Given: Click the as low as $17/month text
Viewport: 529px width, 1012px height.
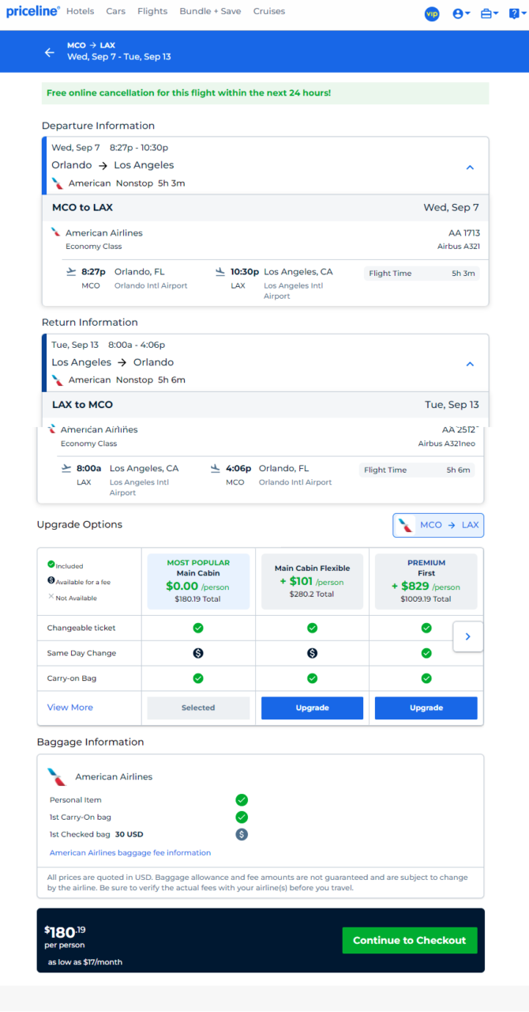Looking at the screenshot, I should (85, 962).
